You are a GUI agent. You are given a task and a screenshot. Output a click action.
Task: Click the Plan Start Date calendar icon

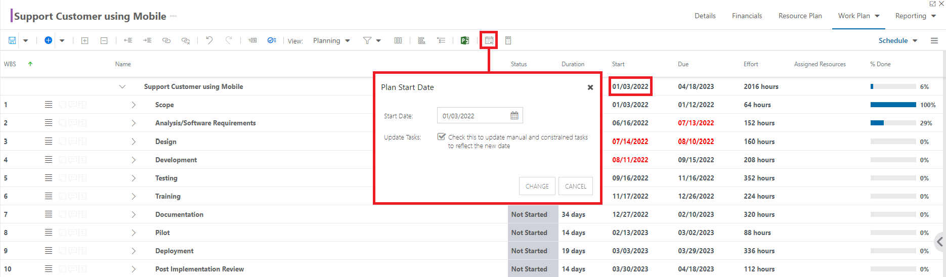click(x=489, y=40)
